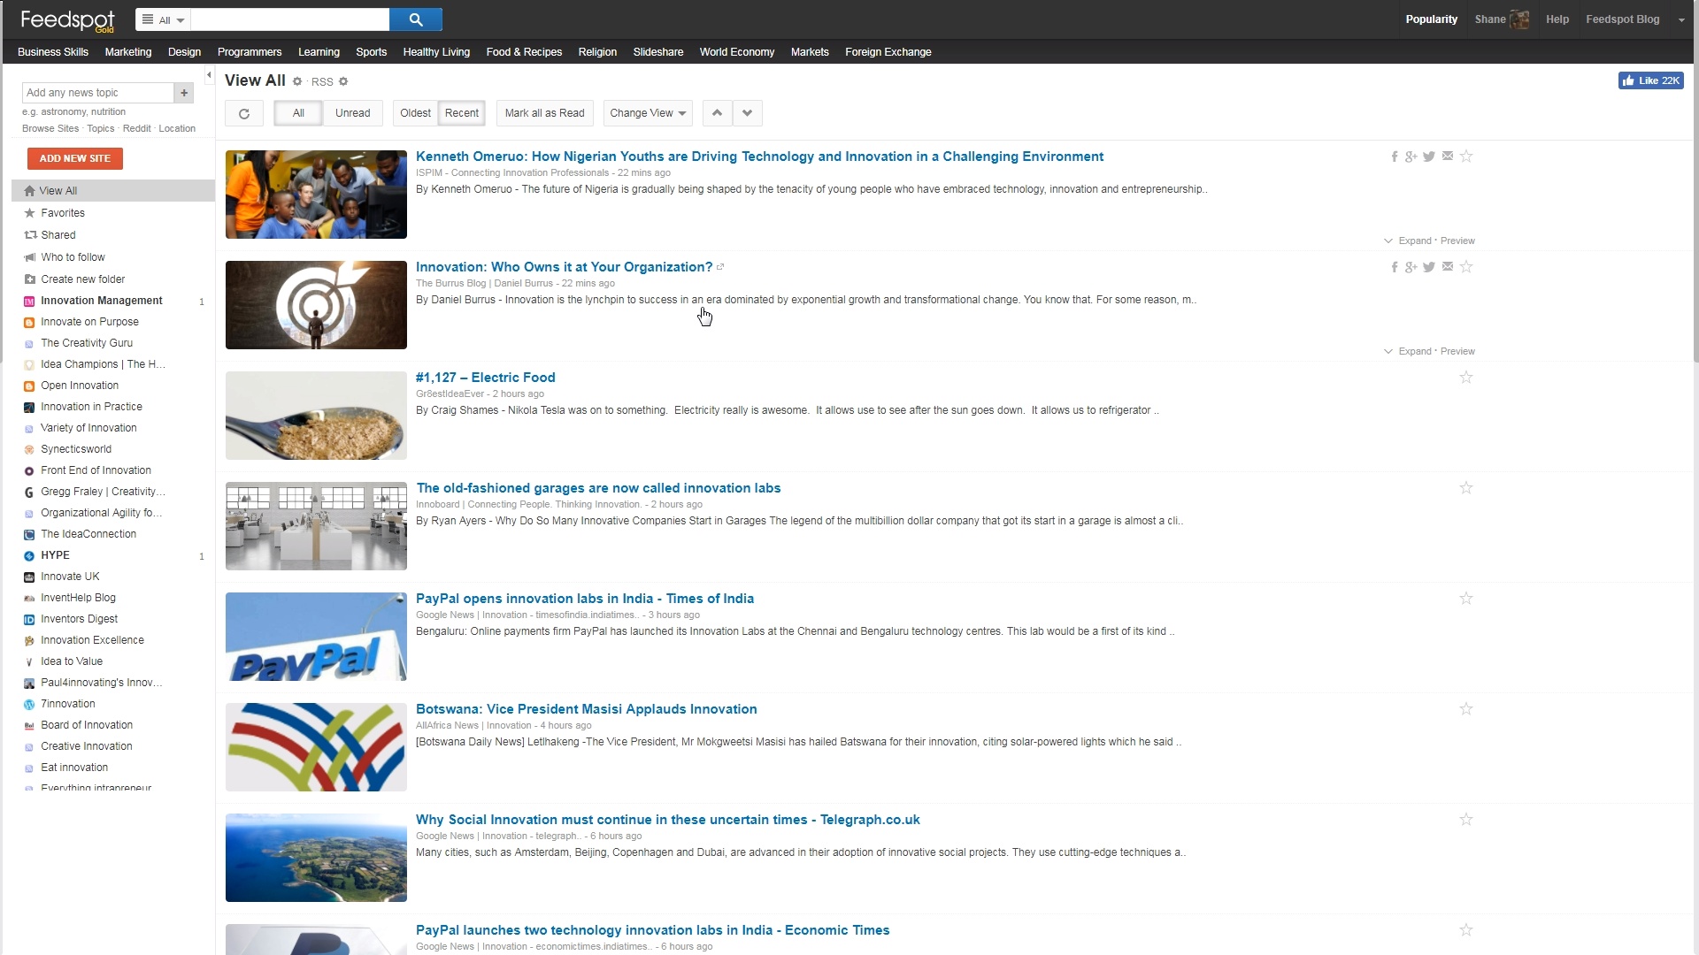Select World Economy in top navigation
The height and width of the screenshot is (955, 1699).
coord(736,52)
